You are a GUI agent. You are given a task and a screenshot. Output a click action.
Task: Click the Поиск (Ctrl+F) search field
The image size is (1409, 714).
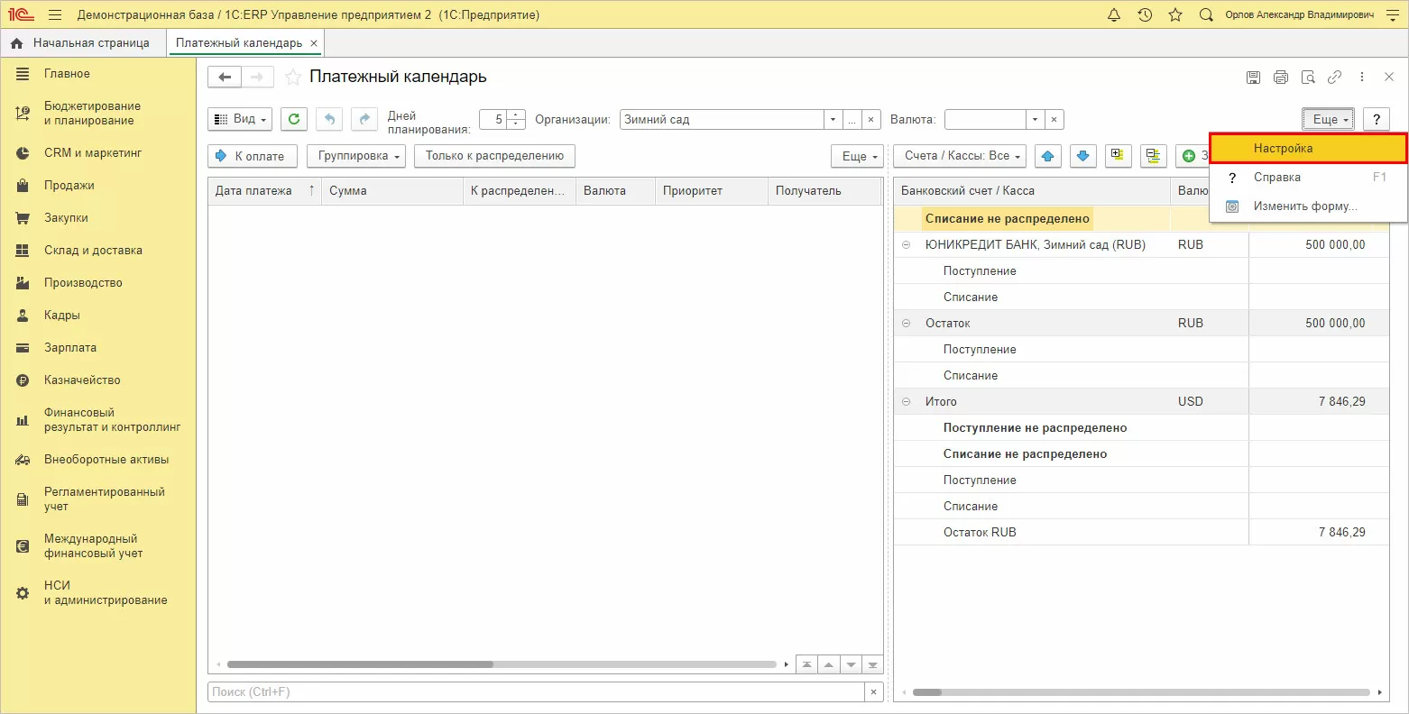click(536, 692)
